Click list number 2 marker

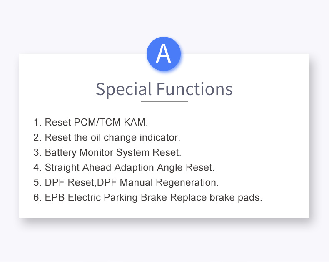(x=37, y=138)
